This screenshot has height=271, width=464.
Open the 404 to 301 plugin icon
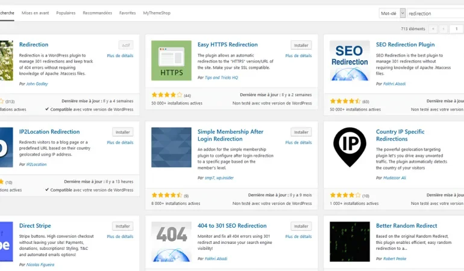coord(171,241)
